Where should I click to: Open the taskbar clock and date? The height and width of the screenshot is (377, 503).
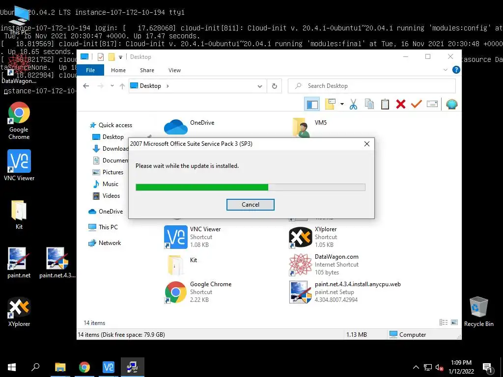[x=461, y=367]
